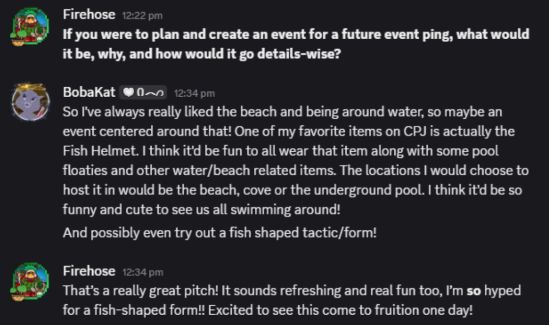The width and height of the screenshot is (549, 325).
Task: Open BobaKat's profile picture
Action: (x=30, y=103)
